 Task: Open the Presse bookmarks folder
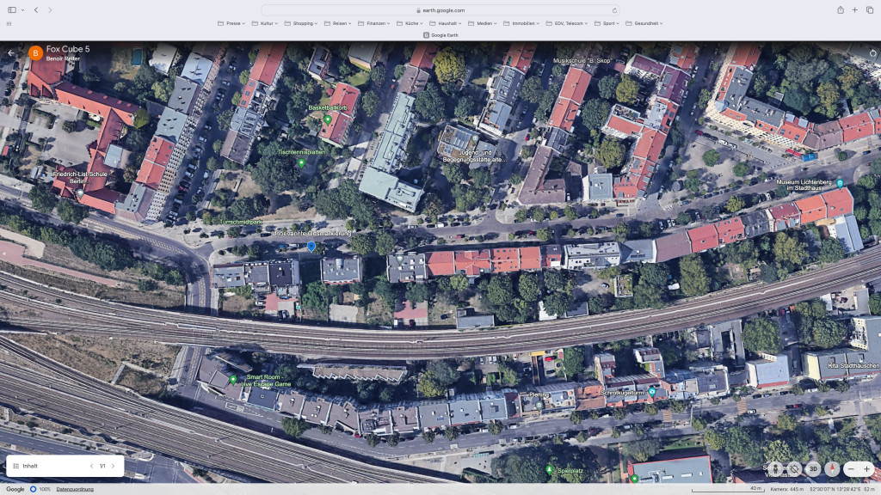tap(231, 23)
